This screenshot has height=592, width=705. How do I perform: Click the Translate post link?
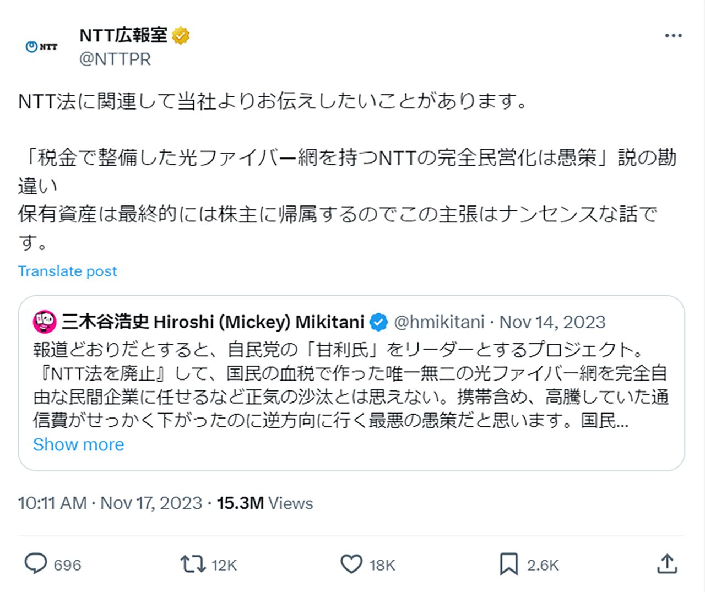[x=67, y=271]
